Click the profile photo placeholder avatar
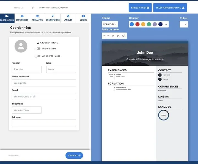 tap(21, 46)
